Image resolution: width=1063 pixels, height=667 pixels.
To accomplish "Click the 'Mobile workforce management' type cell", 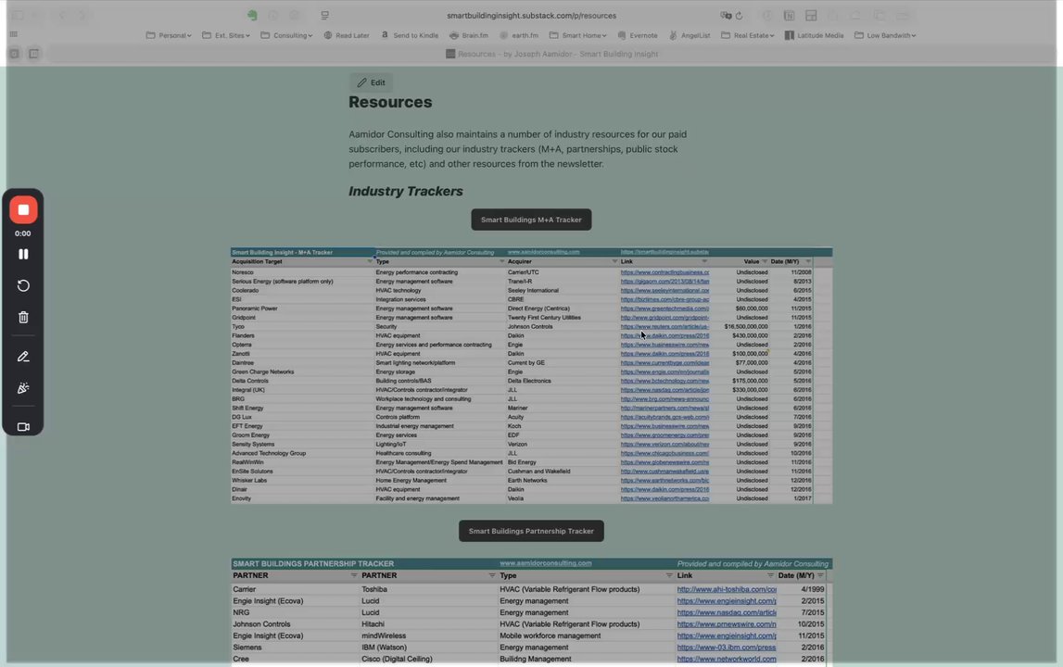I will [x=550, y=636].
